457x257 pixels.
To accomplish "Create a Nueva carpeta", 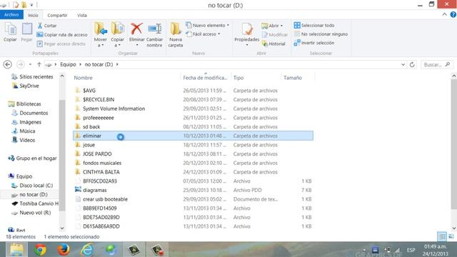I will (176, 34).
